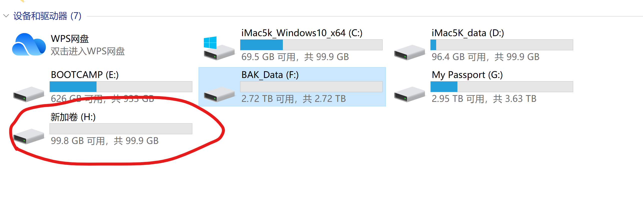Select the BOOTCAMP (E:) drive name
Viewport: 643px width, 204px height.
tap(85, 74)
